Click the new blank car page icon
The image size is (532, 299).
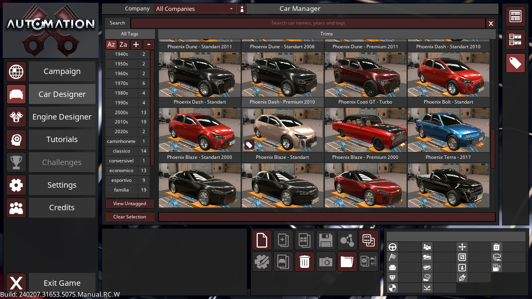pos(262,240)
